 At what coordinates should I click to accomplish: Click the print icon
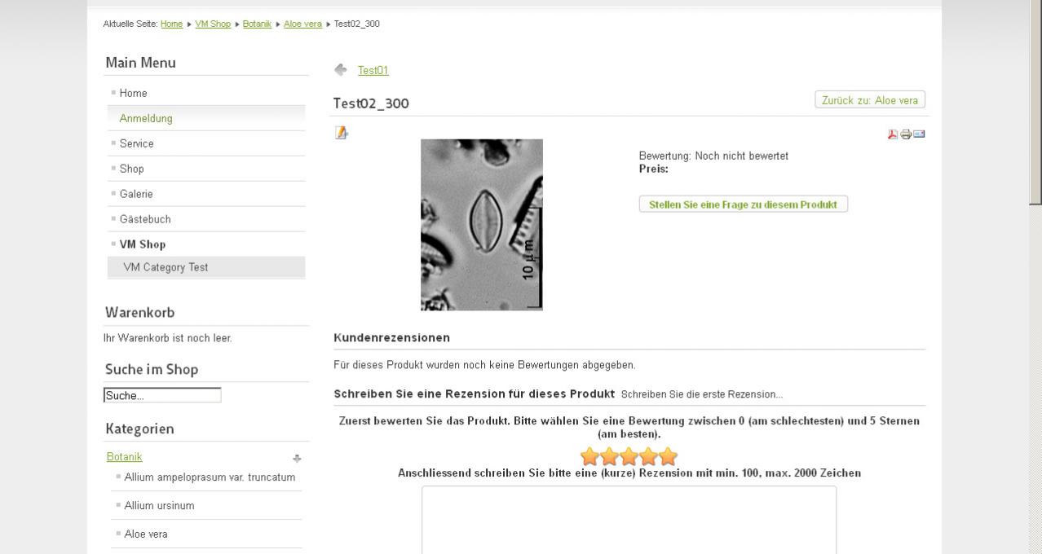[x=906, y=134]
